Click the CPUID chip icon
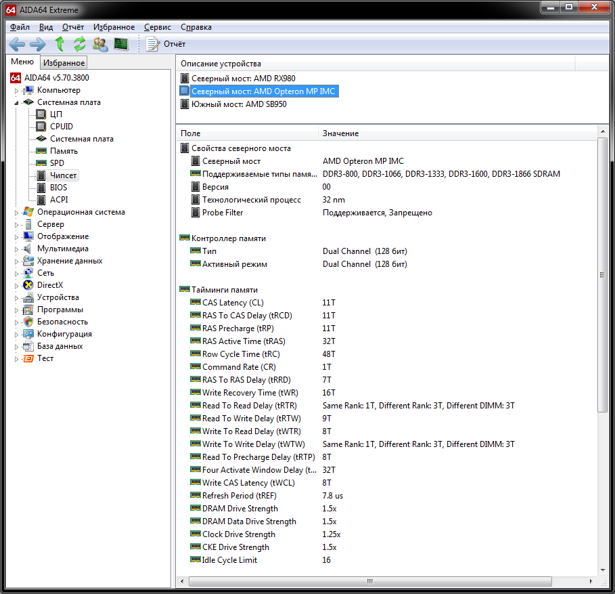Screen dimensions: 615x594 pos(41,127)
